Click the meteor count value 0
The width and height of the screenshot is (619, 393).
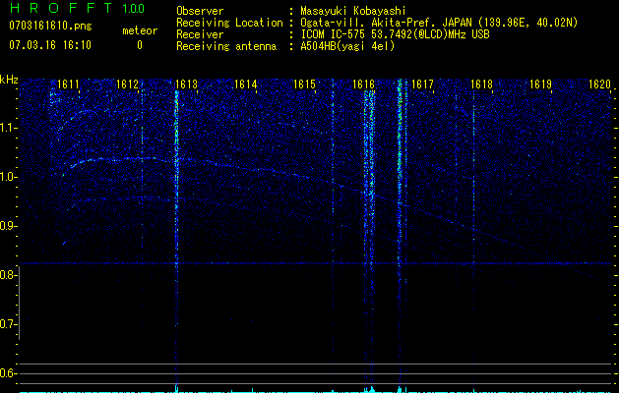point(140,45)
